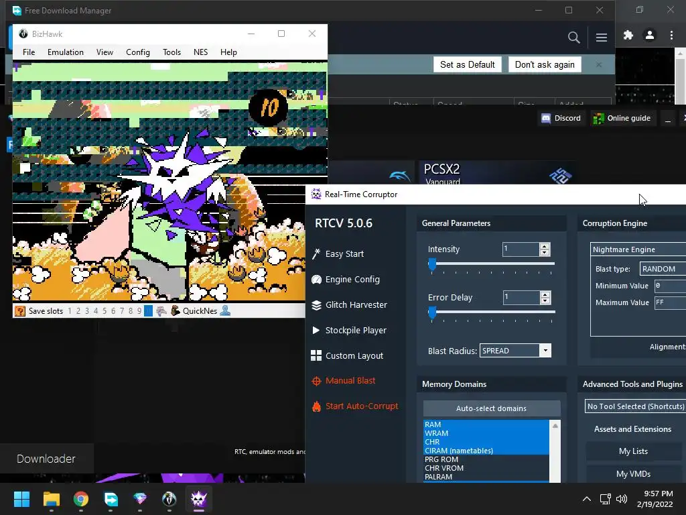
Task: Open BizHawk Help menu
Action: 228,52
